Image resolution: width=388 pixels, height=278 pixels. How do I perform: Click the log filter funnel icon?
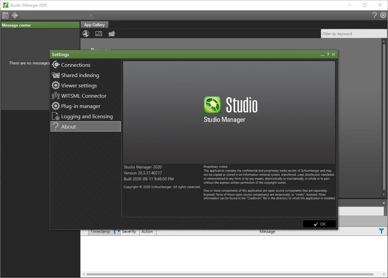[381, 231]
